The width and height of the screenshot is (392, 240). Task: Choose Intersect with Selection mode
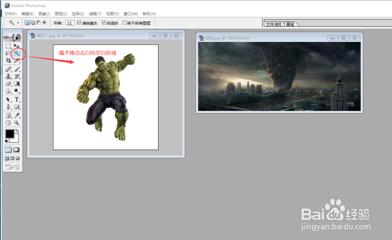(x=44, y=23)
